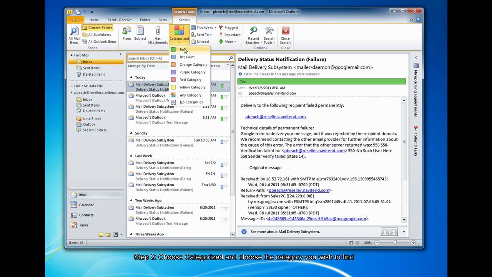
Task: Open the Junk E-mail folder
Action: 92,119
